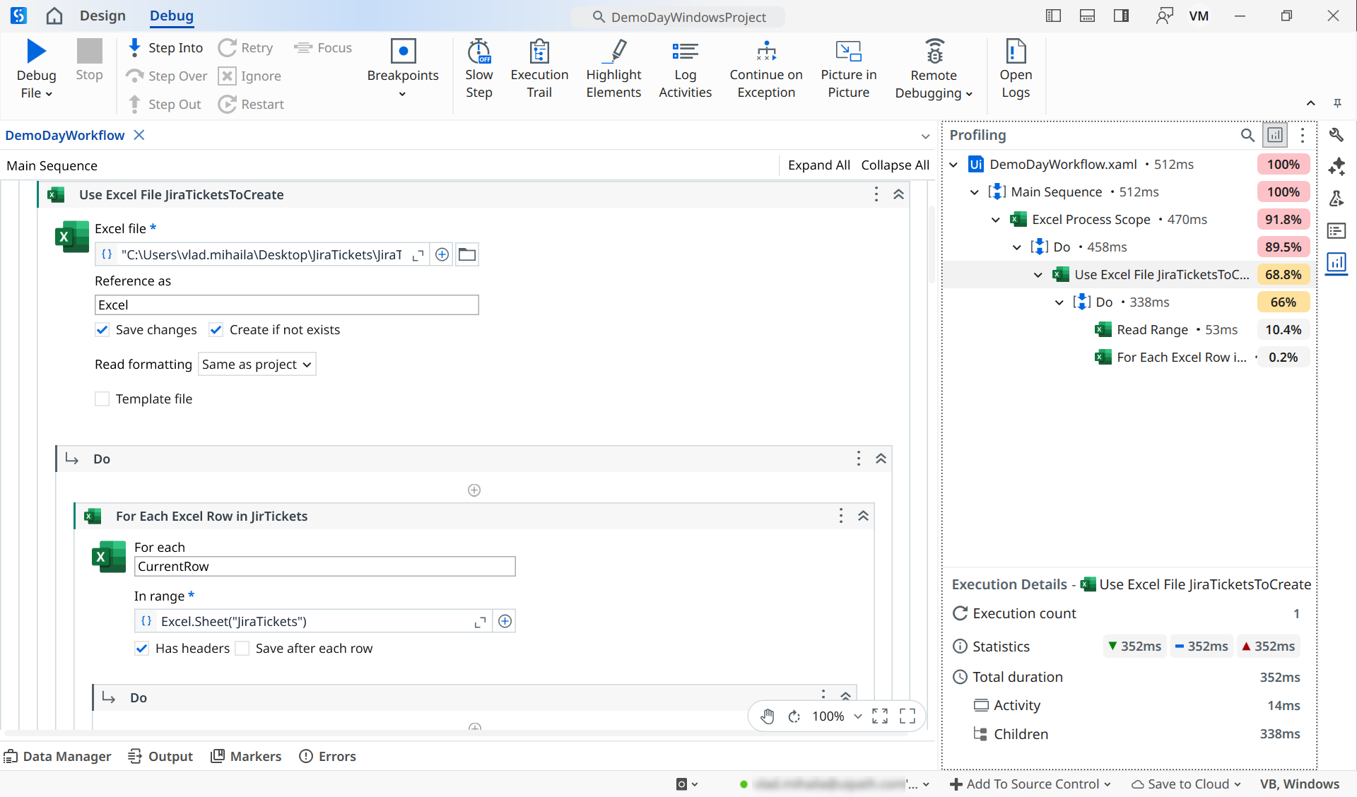This screenshot has width=1357, height=797.
Task: Open the Autopilot sparkle panel icon
Action: pos(1337,167)
